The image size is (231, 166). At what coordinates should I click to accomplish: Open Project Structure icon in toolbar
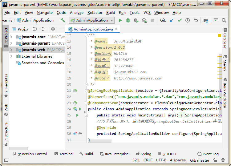tap(206, 20)
